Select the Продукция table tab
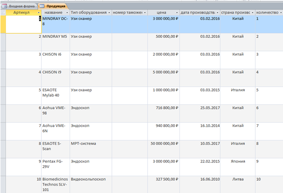The image size is (283, 193). pos(52,6)
